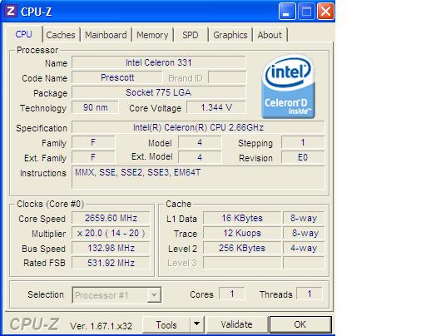Screen dimensions: 426x336
Task: Switch to the Caches tab
Action: (x=61, y=35)
